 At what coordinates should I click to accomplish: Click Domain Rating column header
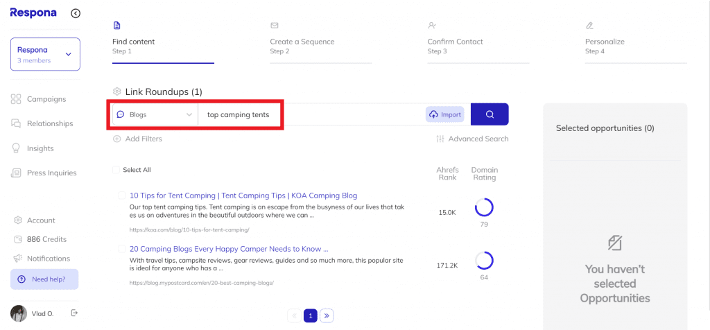click(x=485, y=173)
